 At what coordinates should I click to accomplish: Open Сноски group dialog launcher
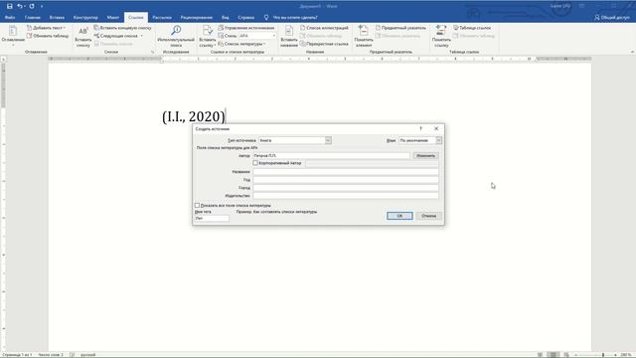coord(153,52)
